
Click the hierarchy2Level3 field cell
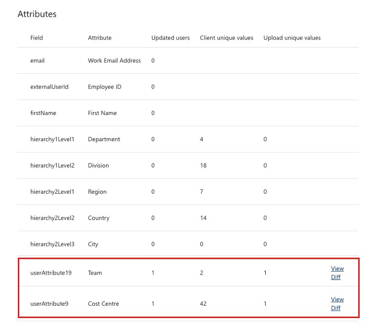(52, 244)
